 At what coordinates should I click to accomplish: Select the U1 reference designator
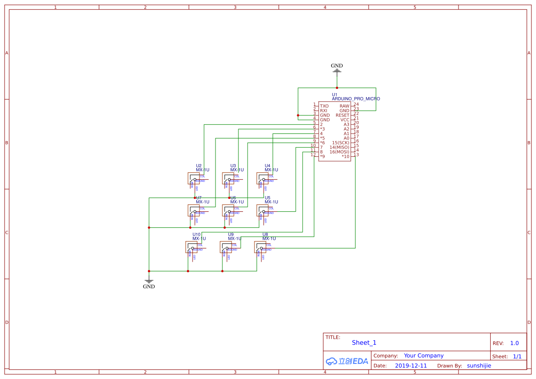tap(334, 95)
